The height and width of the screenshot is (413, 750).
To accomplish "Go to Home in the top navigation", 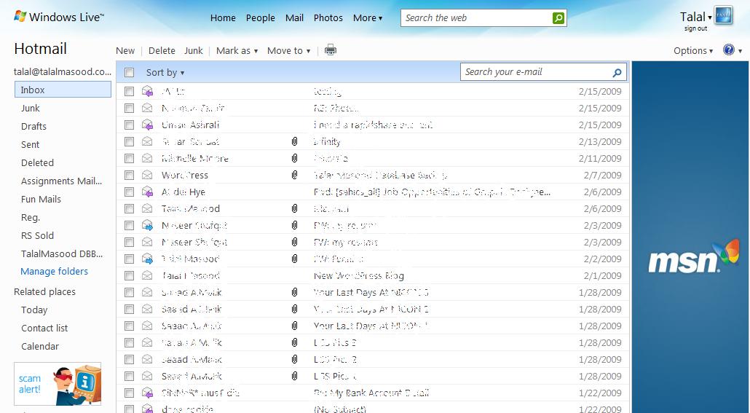I will point(223,17).
